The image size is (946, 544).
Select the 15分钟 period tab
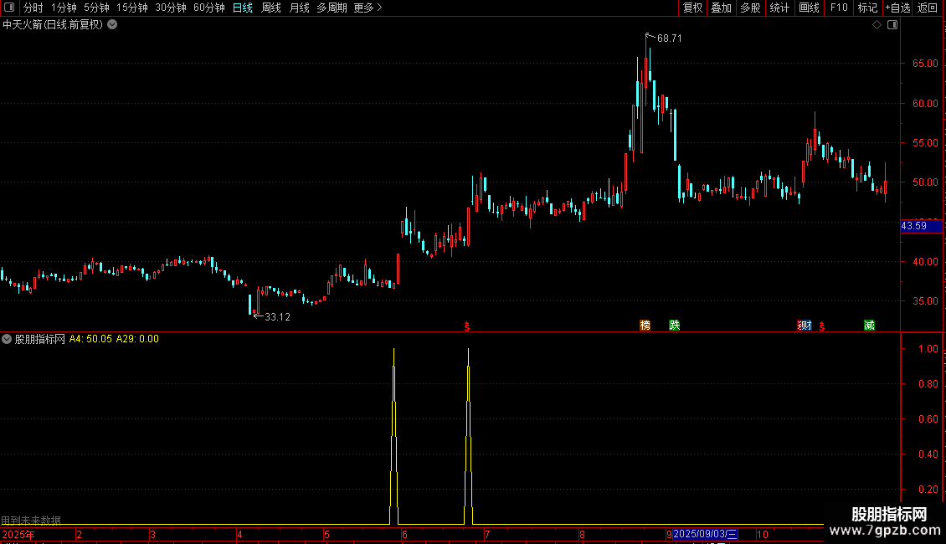pyautogui.click(x=132, y=8)
